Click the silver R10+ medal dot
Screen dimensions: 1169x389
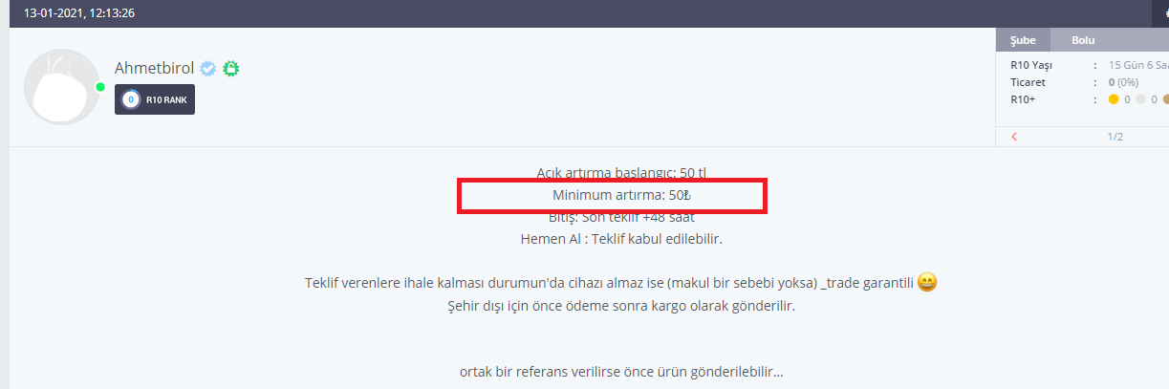click(1140, 98)
